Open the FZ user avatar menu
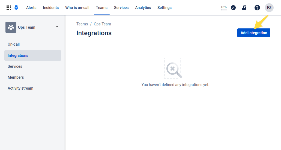The width and height of the screenshot is (281, 150). pyautogui.click(x=269, y=8)
